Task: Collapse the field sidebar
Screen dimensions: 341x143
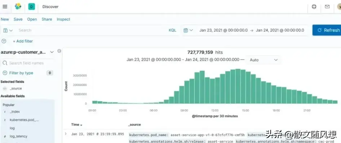Action: click(59, 51)
